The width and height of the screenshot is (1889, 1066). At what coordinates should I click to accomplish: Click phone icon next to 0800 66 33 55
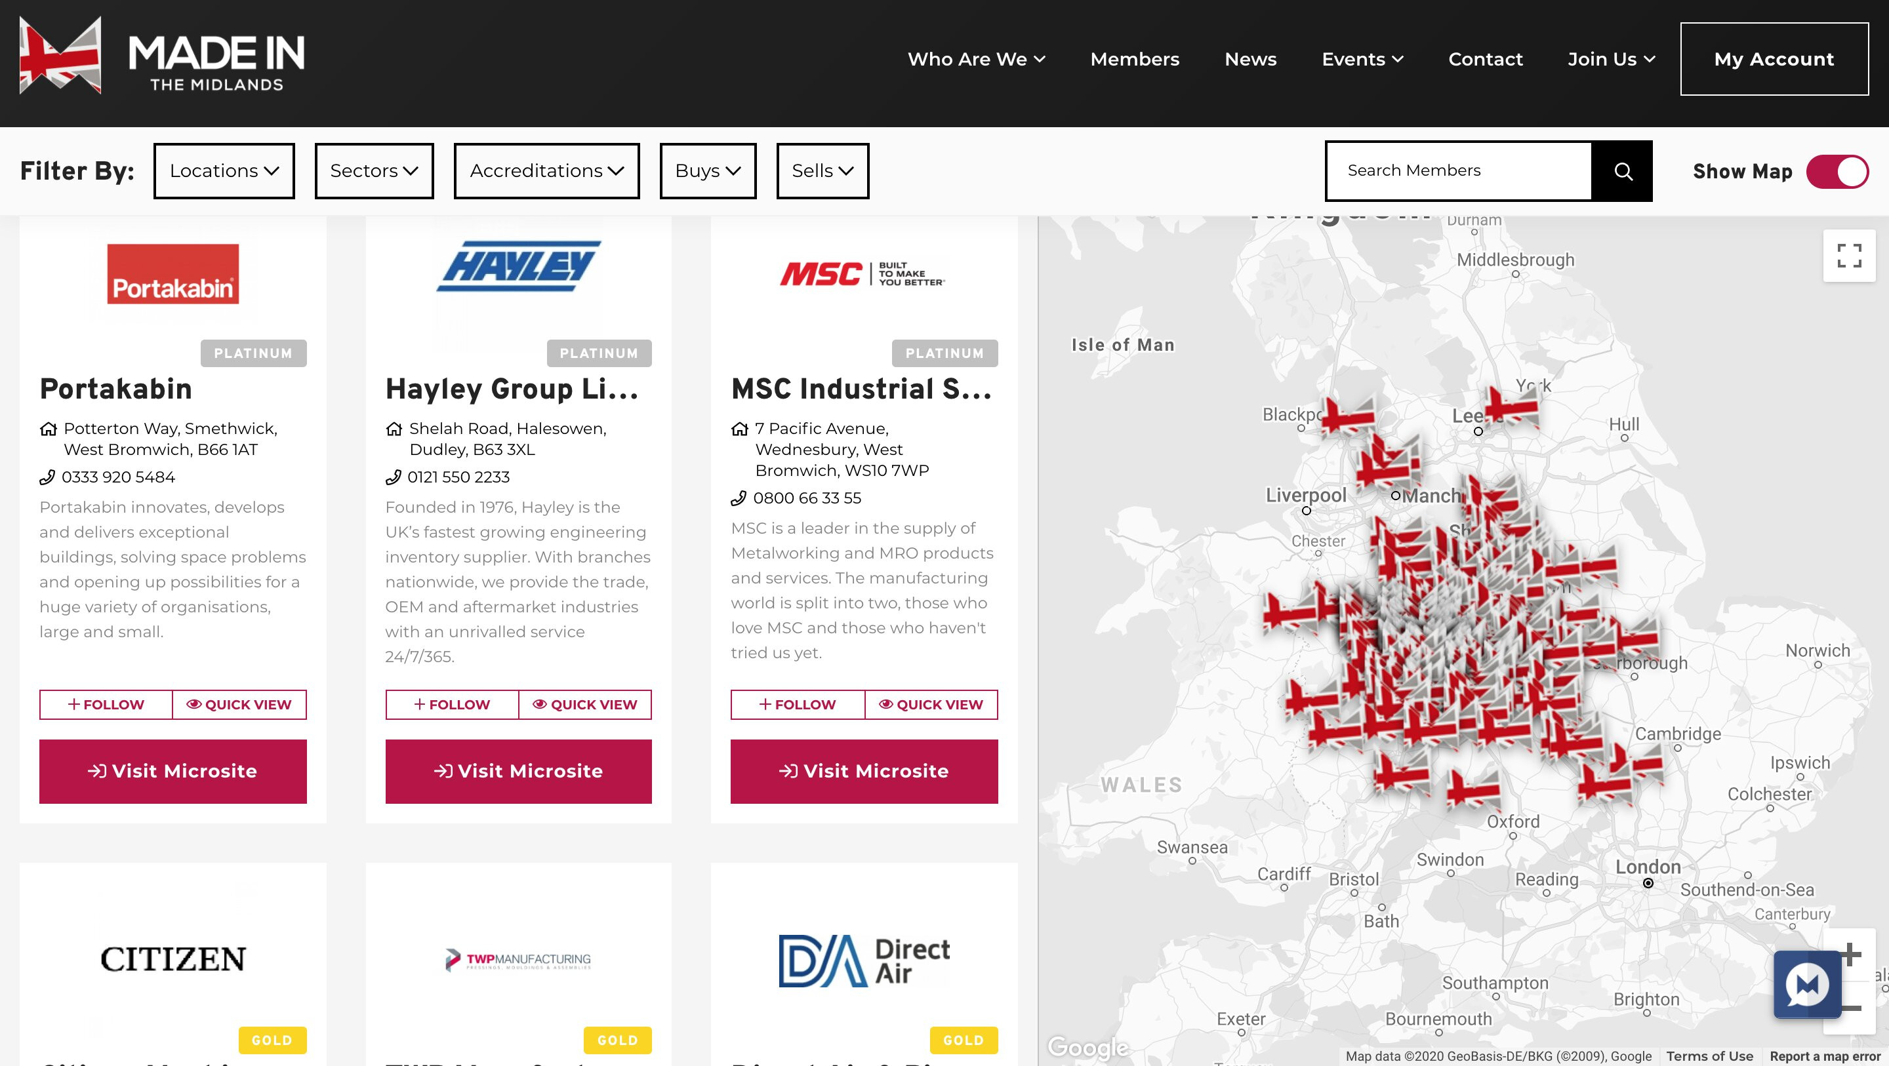pyautogui.click(x=739, y=498)
